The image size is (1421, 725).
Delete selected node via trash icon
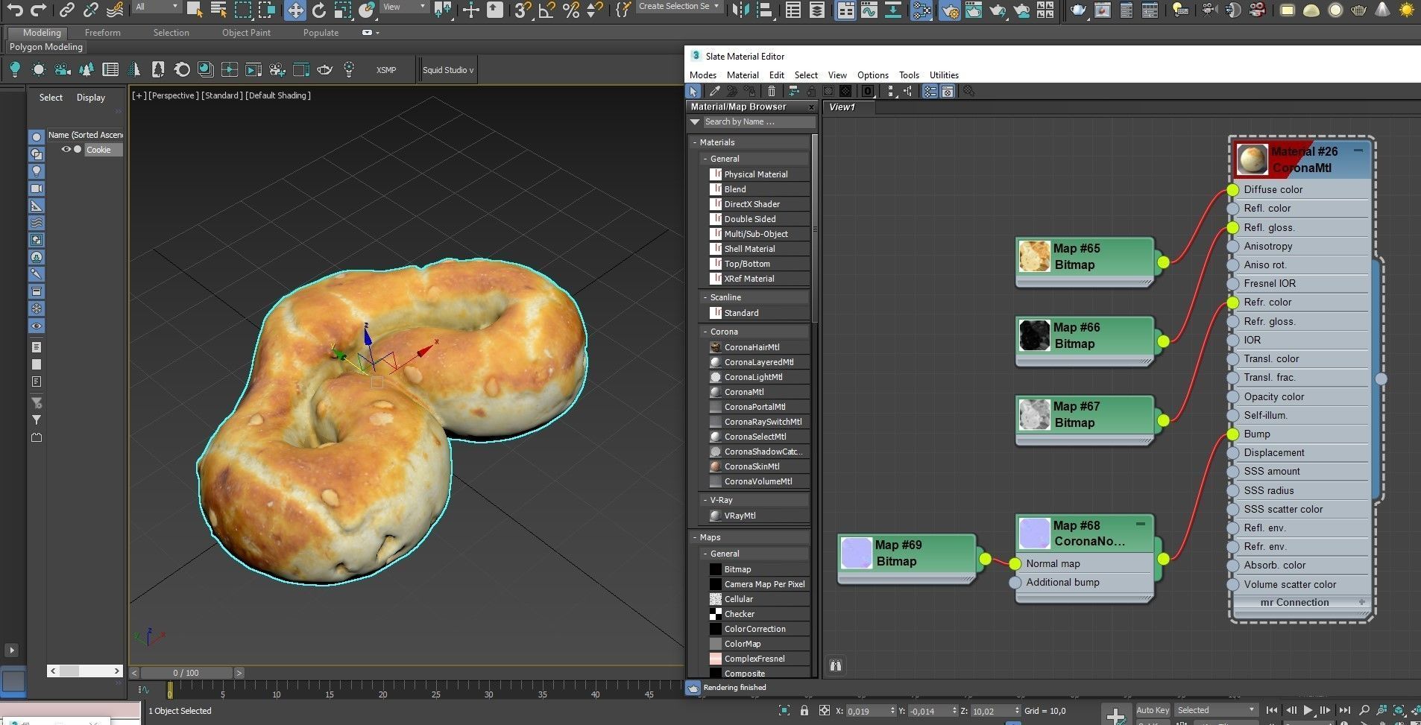(x=772, y=91)
